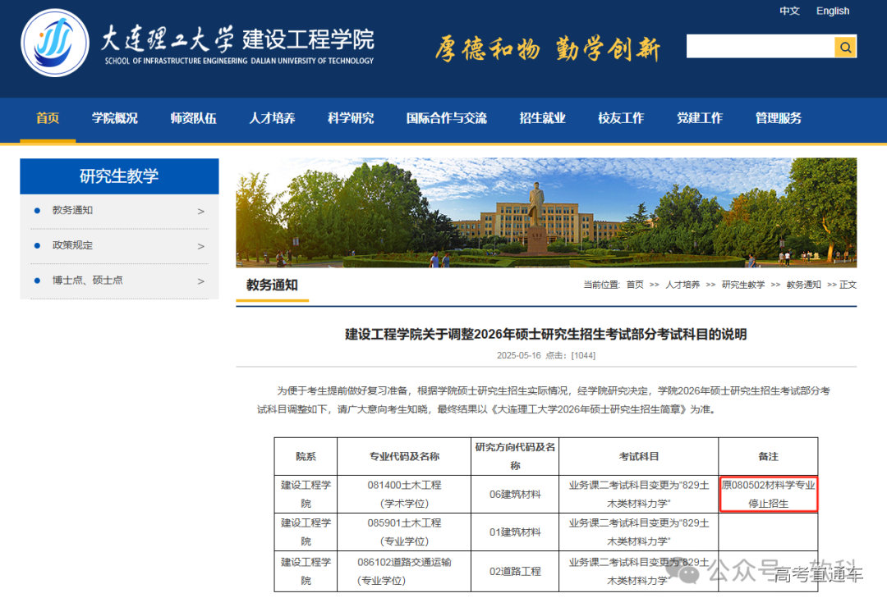This screenshot has width=887, height=607.
Task: Expand the 政策规定 sidebar arrow
Action: pos(200,245)
